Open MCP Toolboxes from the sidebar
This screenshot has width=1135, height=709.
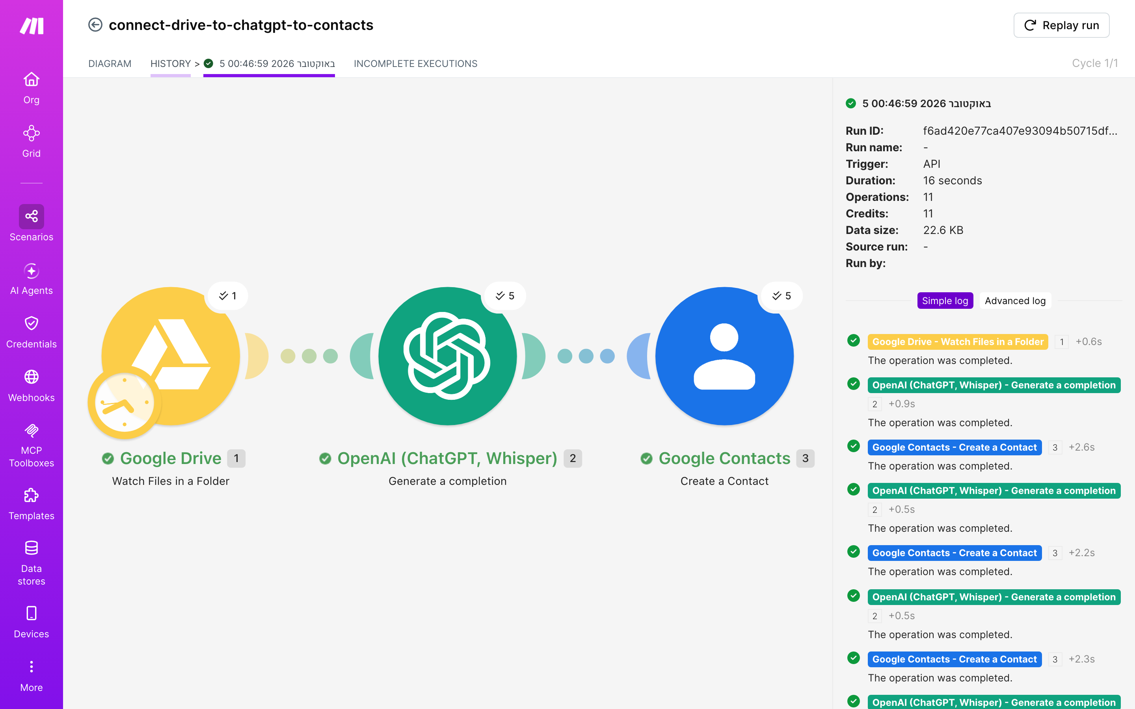click(x=32, y=445)
